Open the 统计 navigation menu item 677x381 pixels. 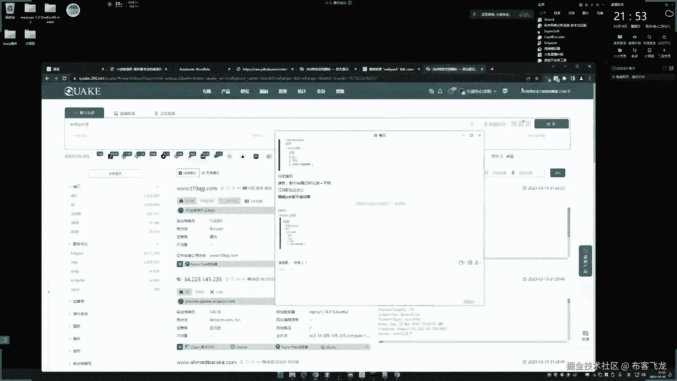pos(302,91)
